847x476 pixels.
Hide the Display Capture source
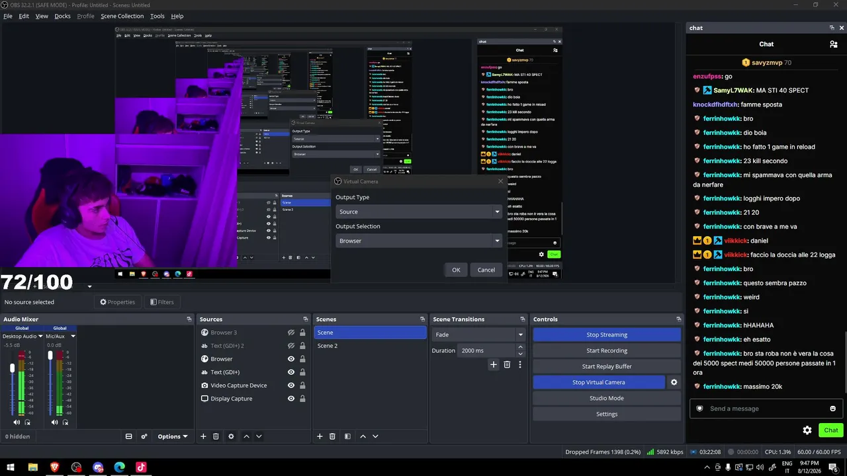click(290, 399)
